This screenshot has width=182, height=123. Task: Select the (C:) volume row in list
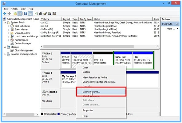(100, 23)
